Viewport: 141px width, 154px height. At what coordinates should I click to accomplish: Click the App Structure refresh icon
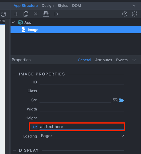coord(134,14)
